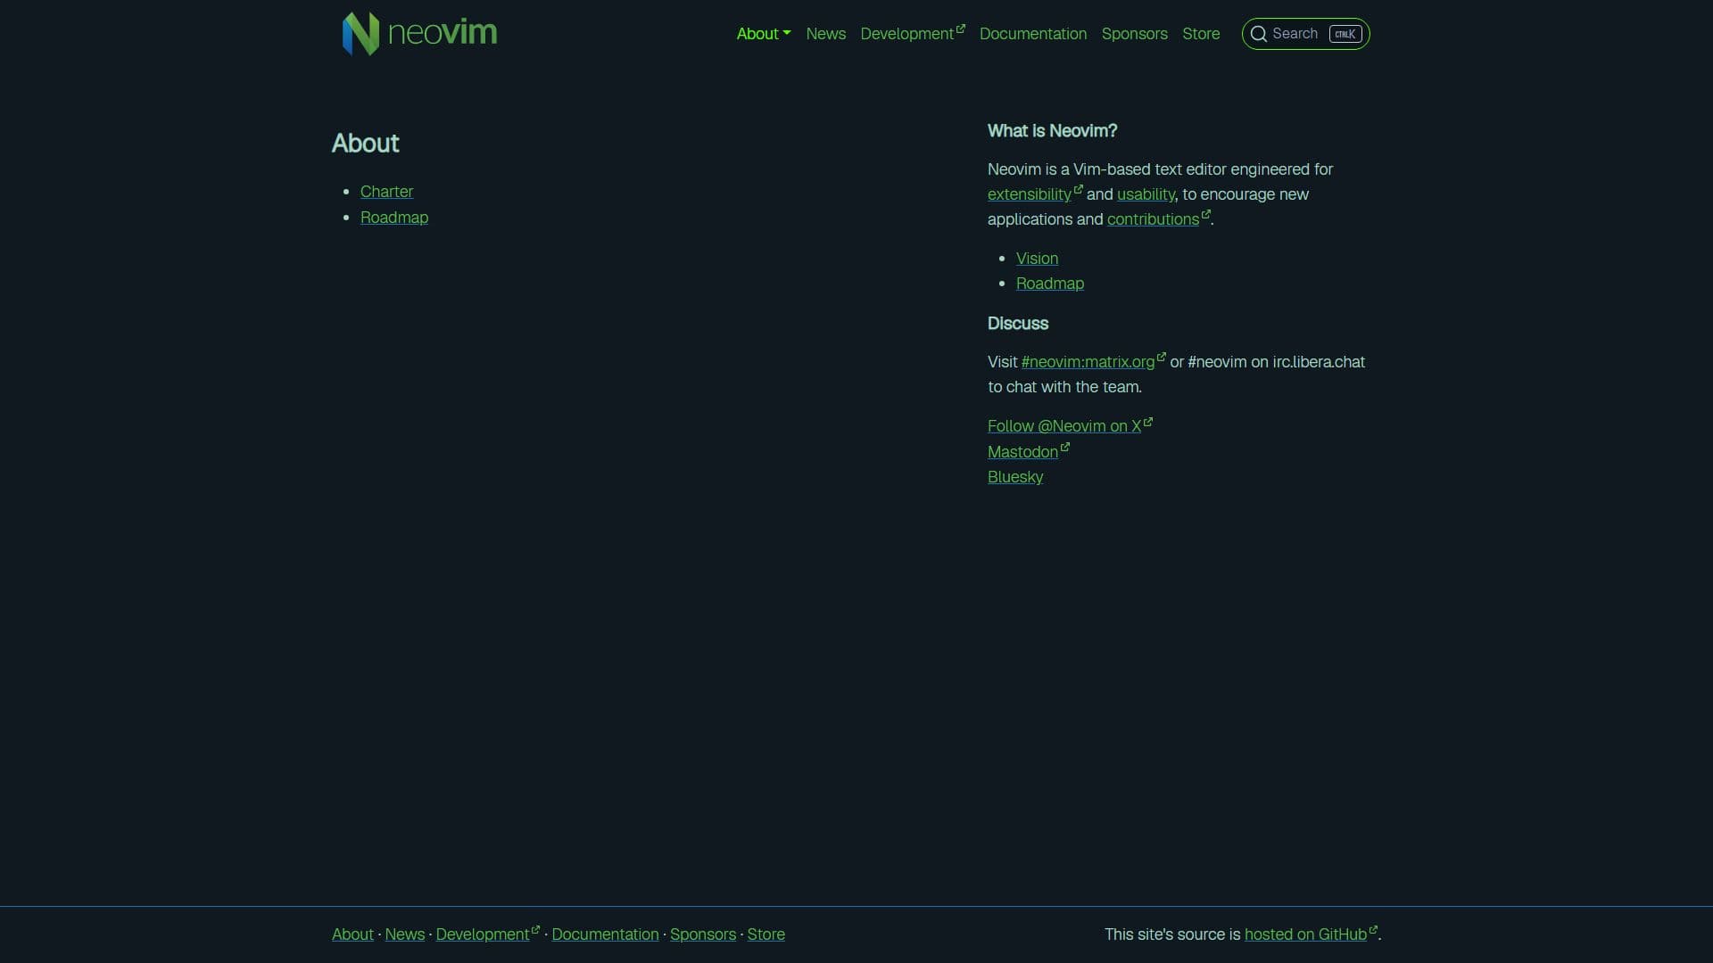Click the What is Neovim? heading
The image size is (1713, 963).
click(x=1052, y=131)
